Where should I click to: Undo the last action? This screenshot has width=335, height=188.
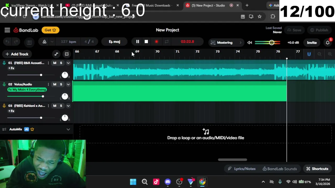tap(7, 42)
